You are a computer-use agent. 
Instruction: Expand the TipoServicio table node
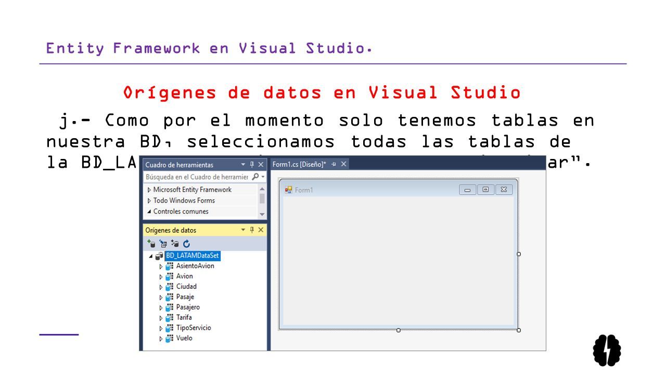[x=161, y=328]
